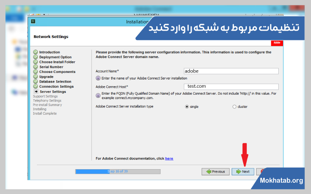311x194 pixels.
Task: Click the installer icon in the title bar
Action: point(33,22)
